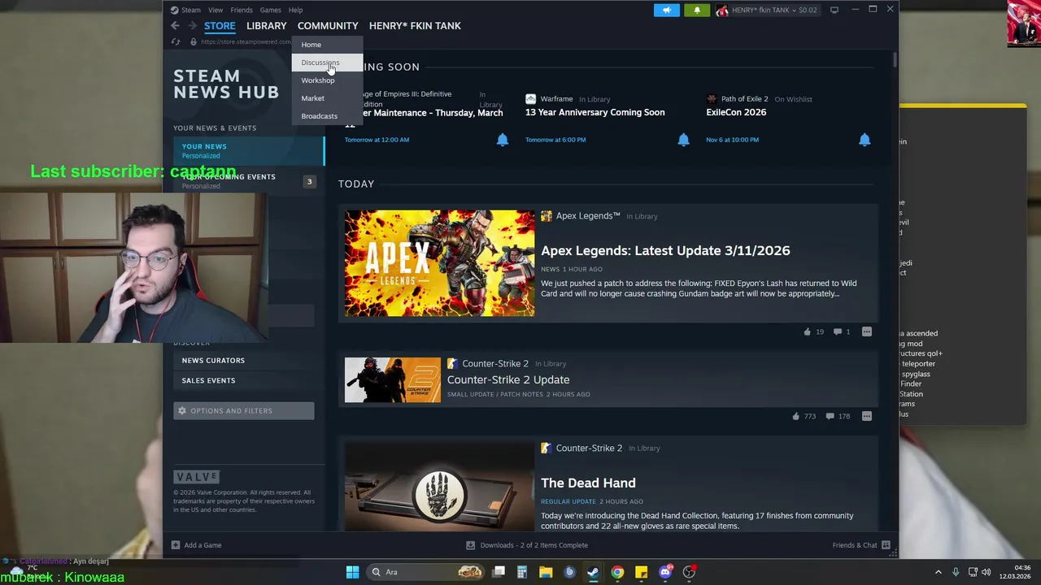Select Workshop in the Community dropdown
Image resolution: width=1041 pixels, height=585 pixels.
[x=327, y=80]
